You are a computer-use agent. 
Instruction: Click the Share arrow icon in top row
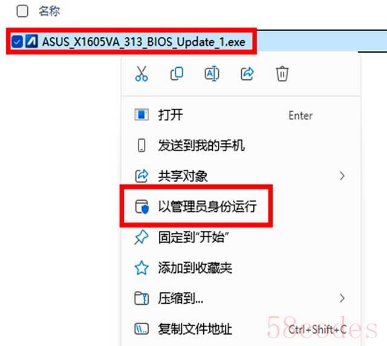coord(247,74)
